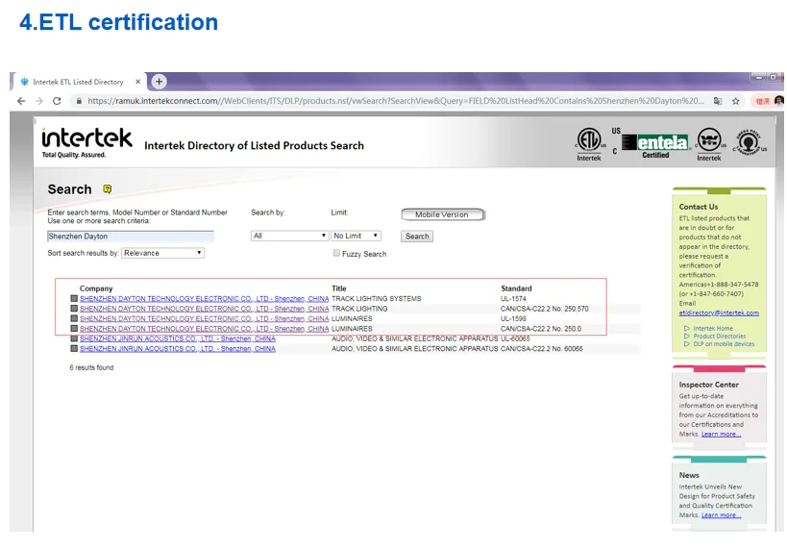The image size is (787, 550).
Task: Expand the sort by Relevance dropdown
Action: click(162, 253)
